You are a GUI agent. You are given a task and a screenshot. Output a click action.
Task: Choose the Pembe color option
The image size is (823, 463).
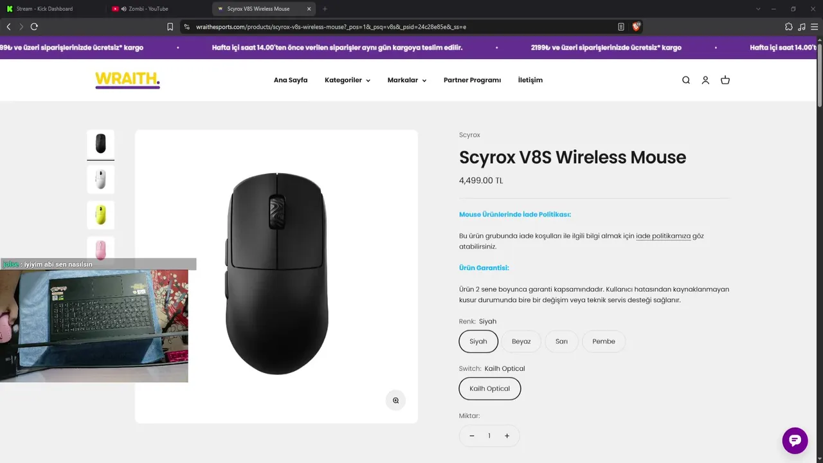(x=604, y=341)
